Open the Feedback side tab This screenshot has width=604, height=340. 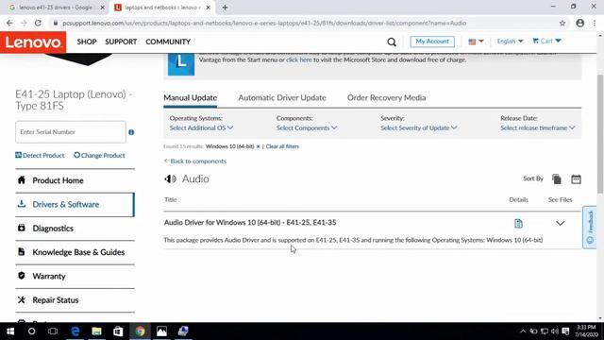tap(589, 228)
